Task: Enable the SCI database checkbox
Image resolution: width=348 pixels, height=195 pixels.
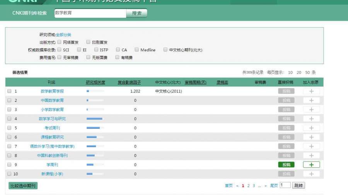Action: coord(60,50)
